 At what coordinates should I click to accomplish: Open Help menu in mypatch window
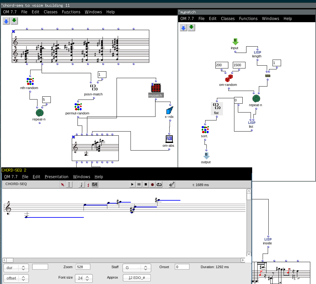click(x=288, y=18)
